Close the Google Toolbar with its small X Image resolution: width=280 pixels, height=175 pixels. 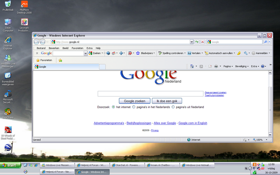coord(37,53)
